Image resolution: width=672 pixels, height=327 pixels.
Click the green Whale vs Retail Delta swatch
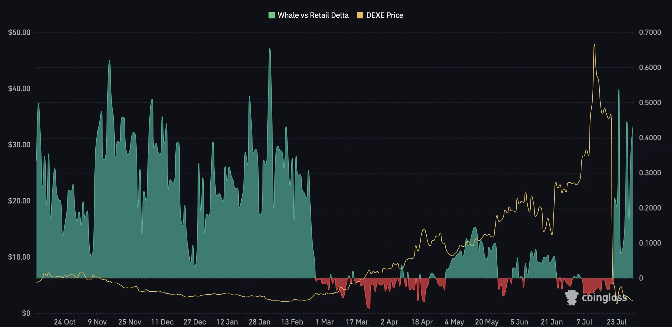271,15
